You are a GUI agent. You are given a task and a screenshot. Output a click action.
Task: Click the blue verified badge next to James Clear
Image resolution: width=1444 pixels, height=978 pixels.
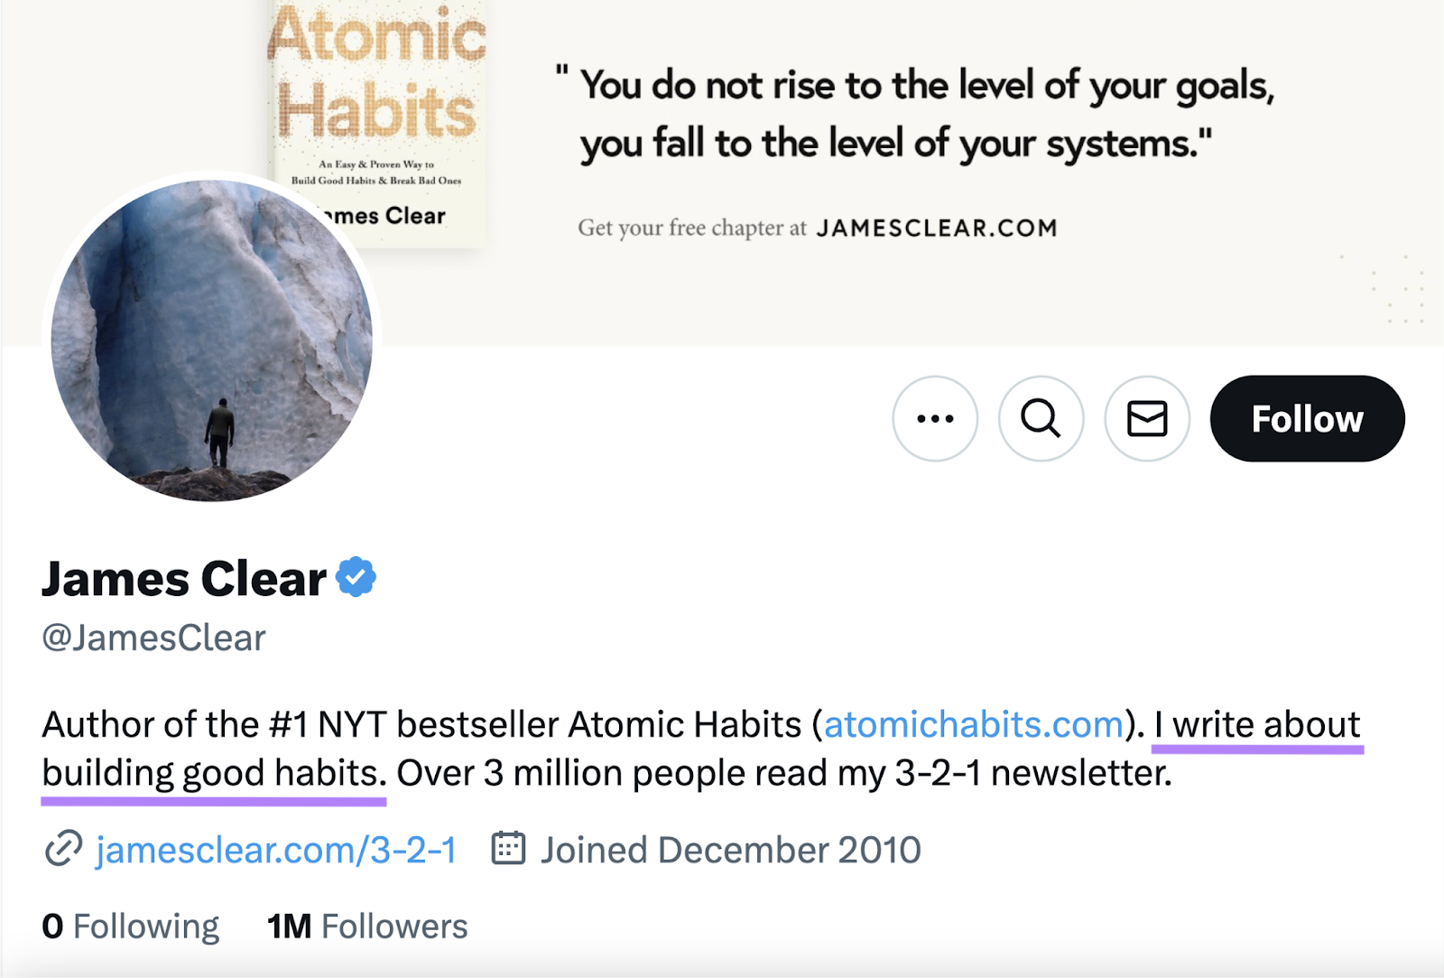356,576
